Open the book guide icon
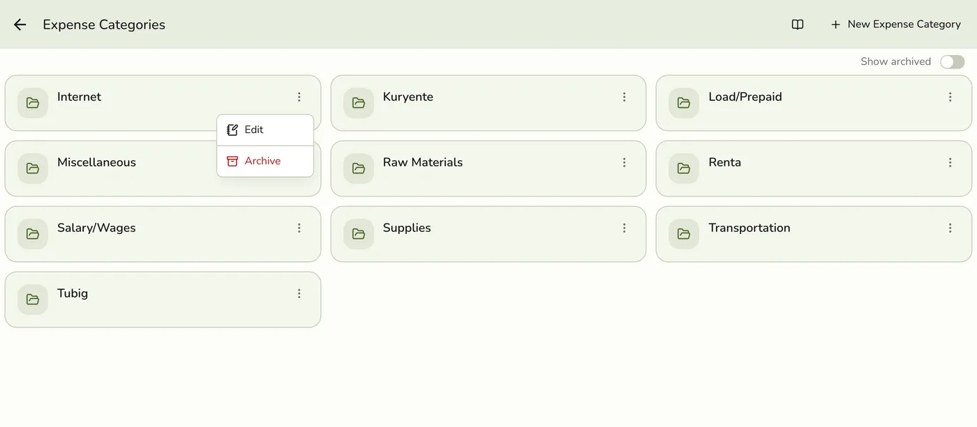The height and width of the screenshot is (427, 977). tap(798, 24)
